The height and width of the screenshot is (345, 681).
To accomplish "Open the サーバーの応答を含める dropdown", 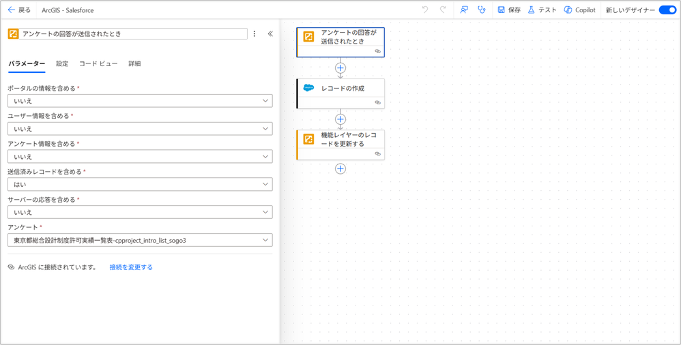I will click(x=140, y=212).
